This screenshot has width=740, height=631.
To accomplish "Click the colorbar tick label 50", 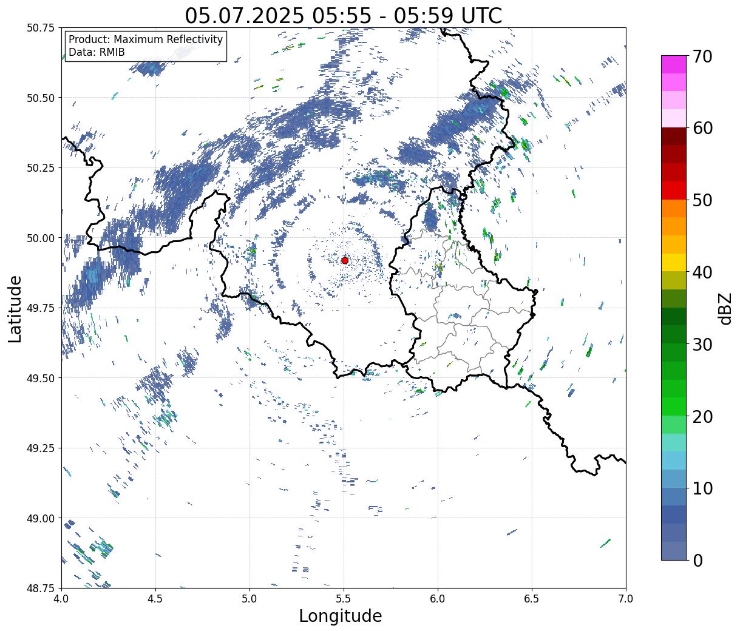I will point(704,200).
